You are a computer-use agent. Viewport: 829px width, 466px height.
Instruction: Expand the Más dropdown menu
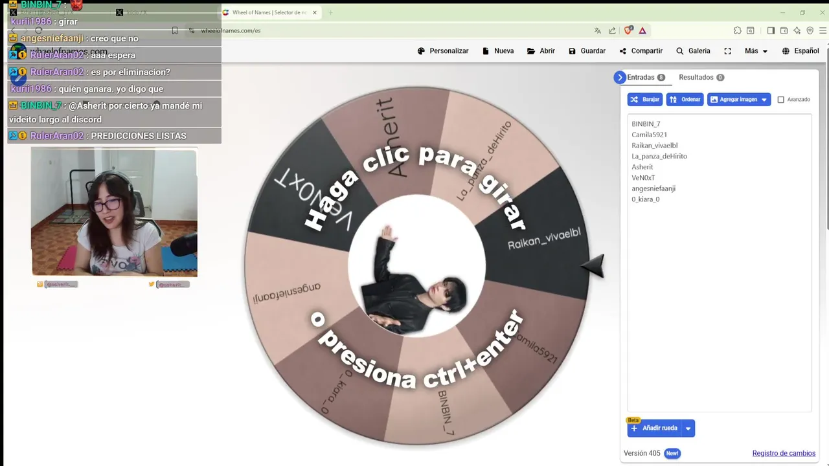(756, 51)
